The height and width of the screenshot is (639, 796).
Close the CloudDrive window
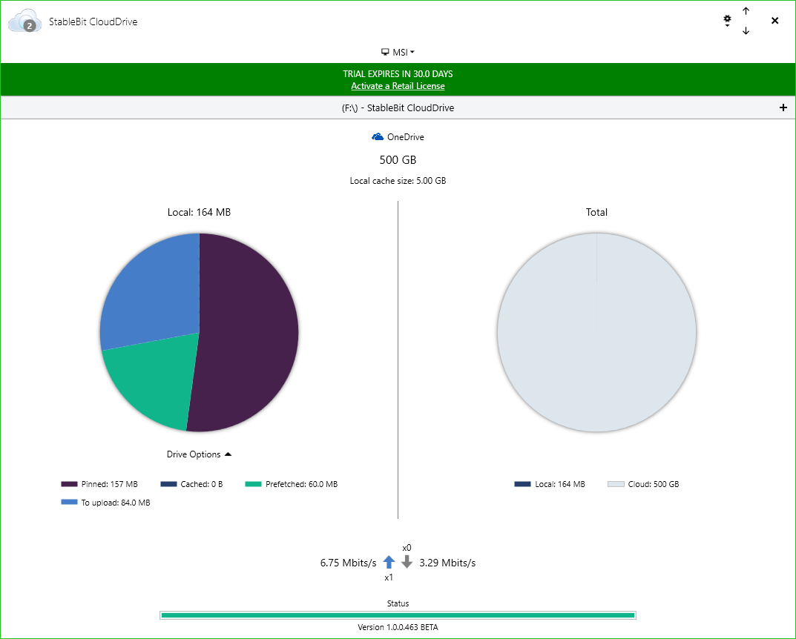pos(774,21)
